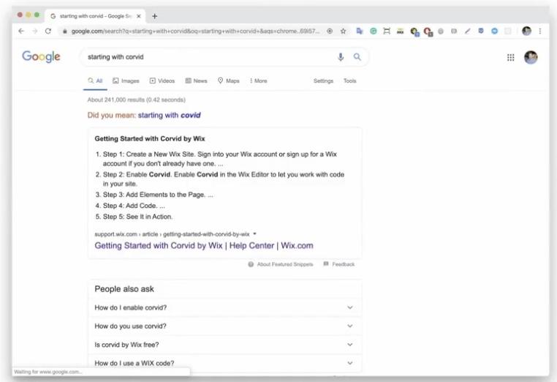The image size is (557, 382).
Task: Click 'Step 2: Enable Corvid' text
Action: point(137,175)
